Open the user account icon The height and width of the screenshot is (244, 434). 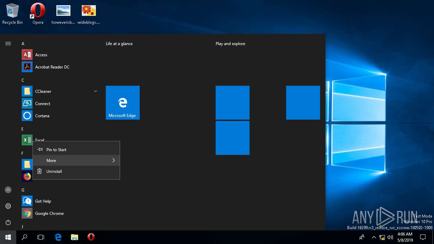(8, 190)
